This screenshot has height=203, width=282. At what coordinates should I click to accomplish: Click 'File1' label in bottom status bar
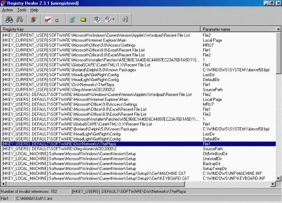pos(5,199)
